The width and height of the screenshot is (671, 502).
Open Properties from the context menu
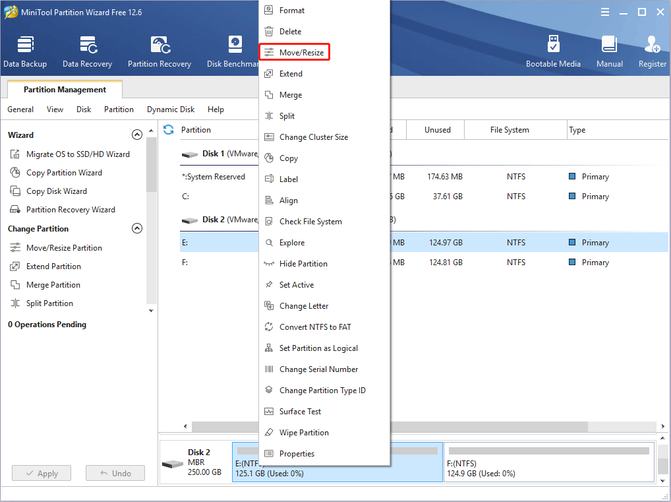point(324,454)
